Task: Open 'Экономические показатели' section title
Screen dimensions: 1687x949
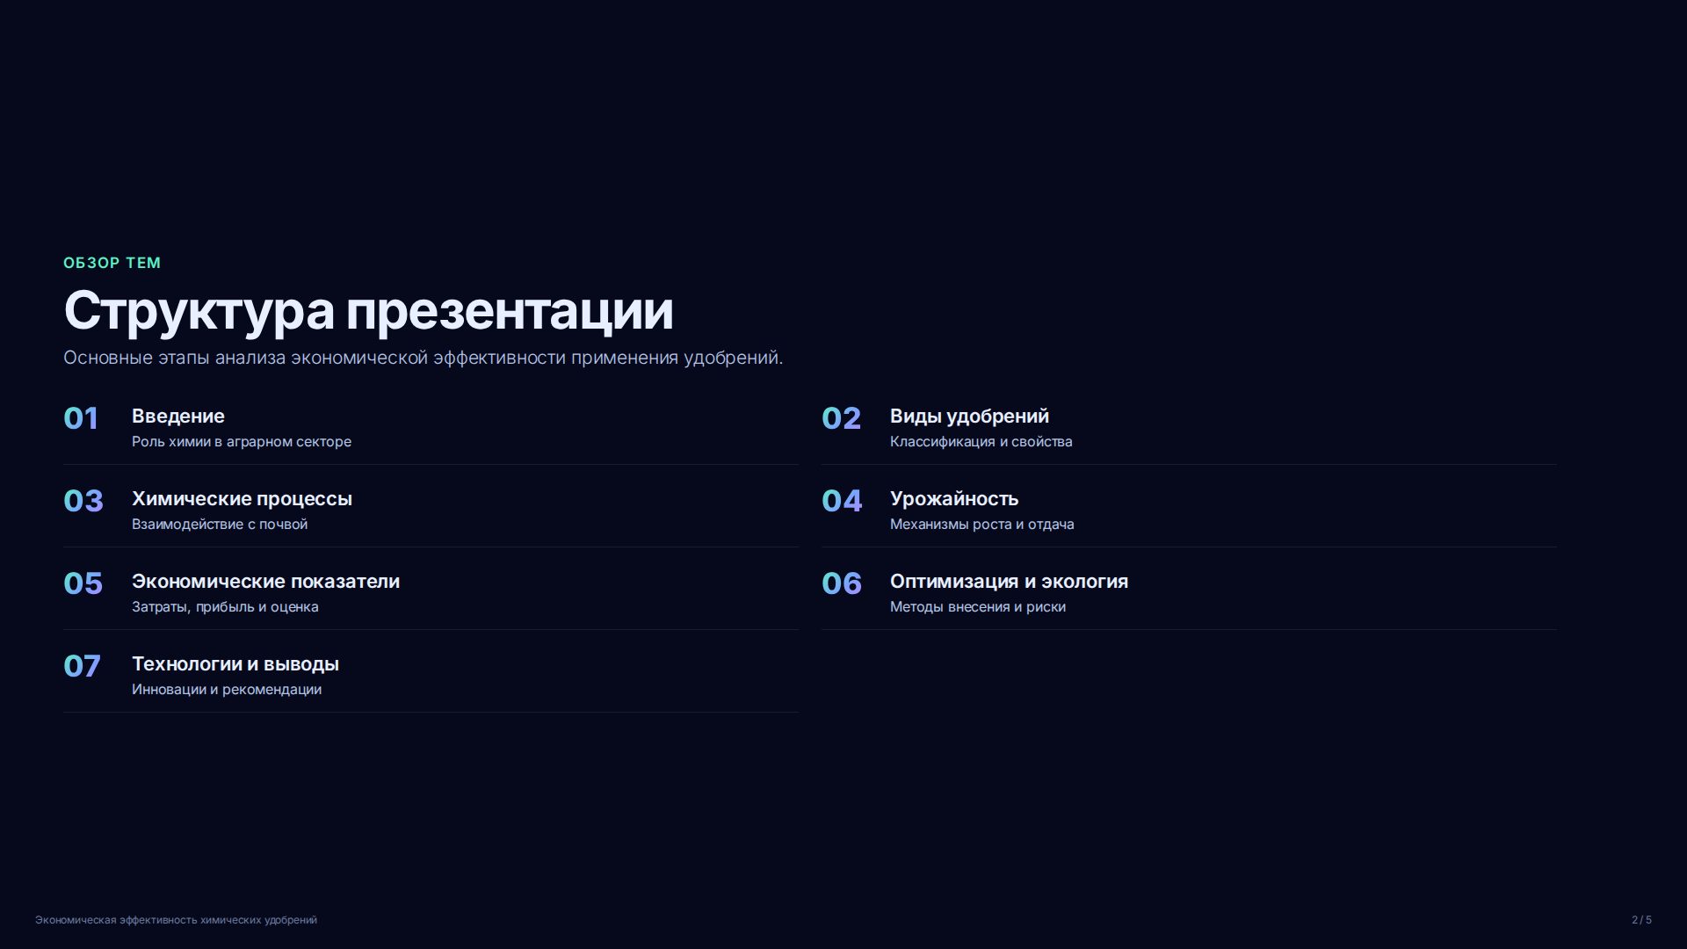Action: [x=265, y=582]
